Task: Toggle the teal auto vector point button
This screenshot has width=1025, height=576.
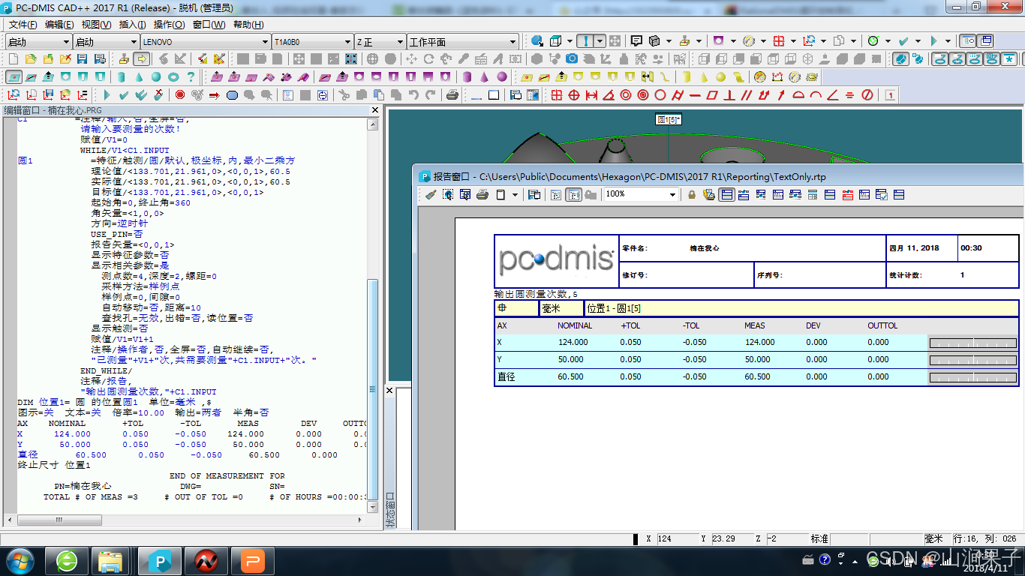Action: [14, 76]
